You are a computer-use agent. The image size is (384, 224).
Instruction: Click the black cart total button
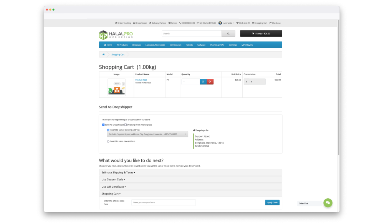(x=261, y=34)
